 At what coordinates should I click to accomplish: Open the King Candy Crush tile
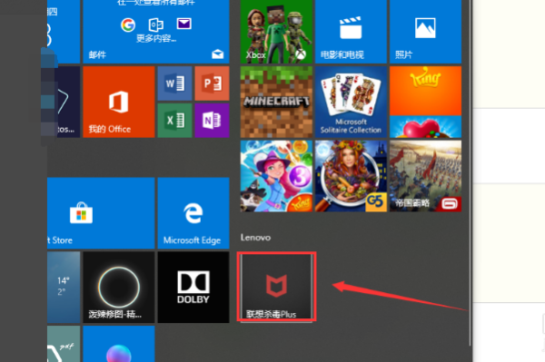click(x=425, y=102)
